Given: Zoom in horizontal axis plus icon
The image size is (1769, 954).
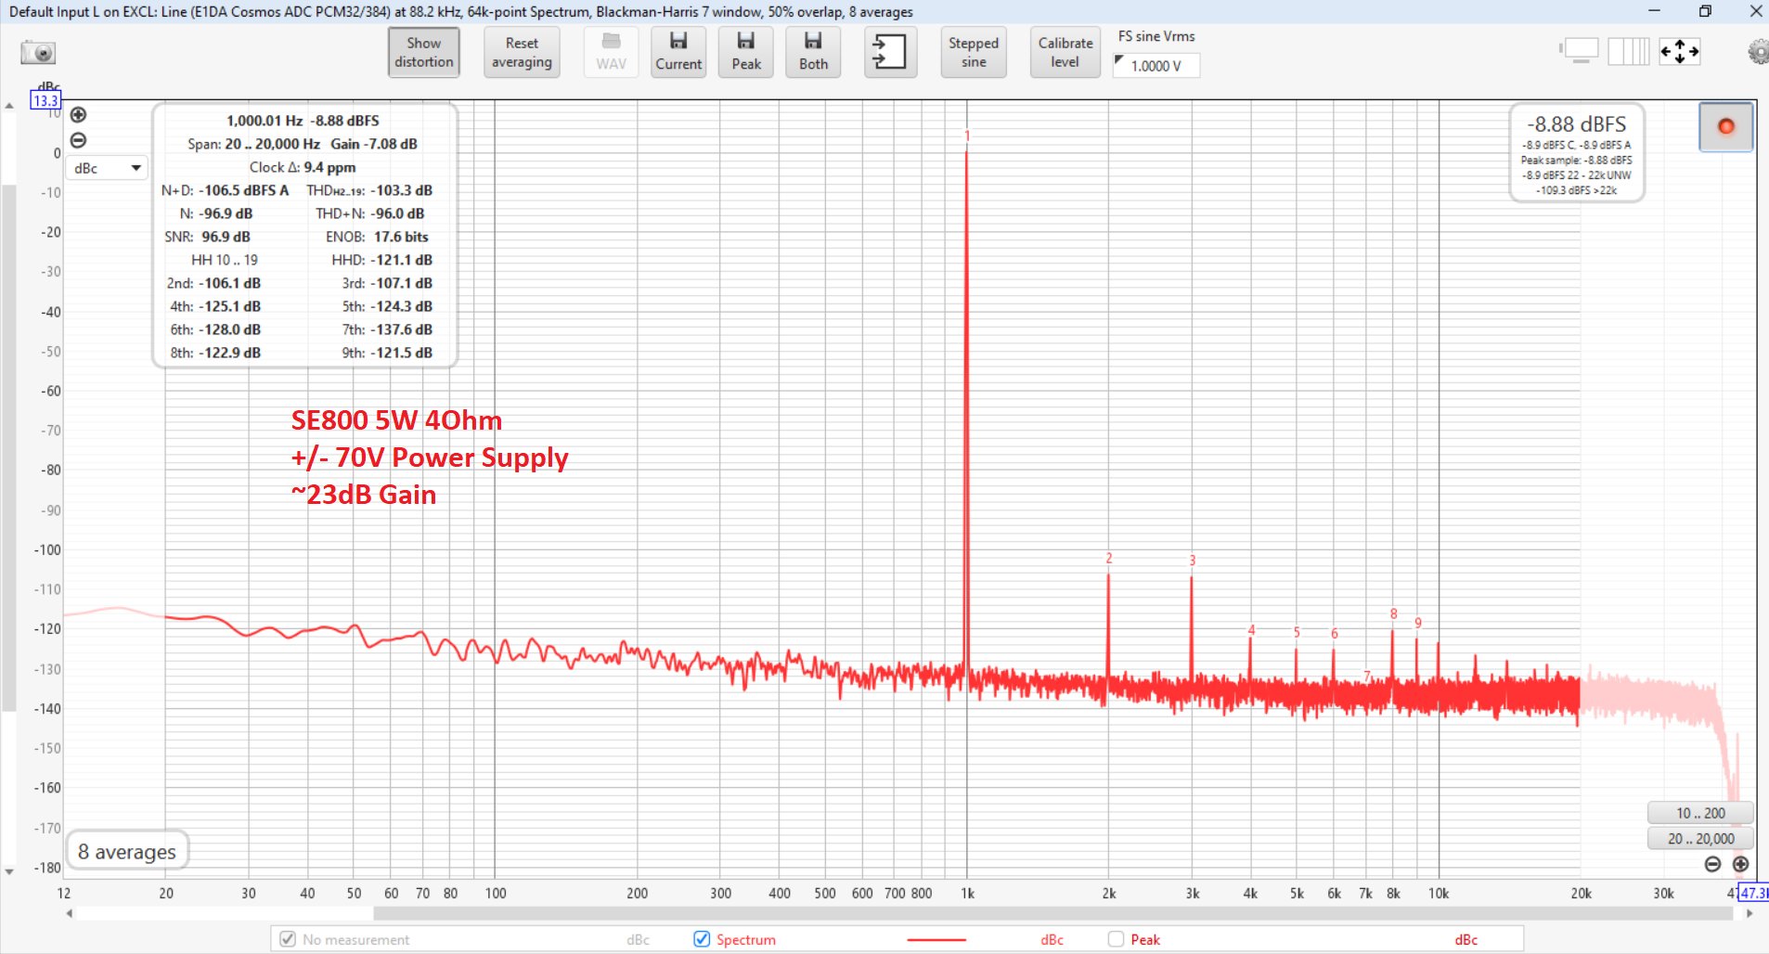Looking at the screenshot, I should [1740, 864].
